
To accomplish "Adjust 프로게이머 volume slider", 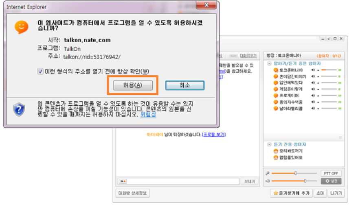I will coord(329,96).
